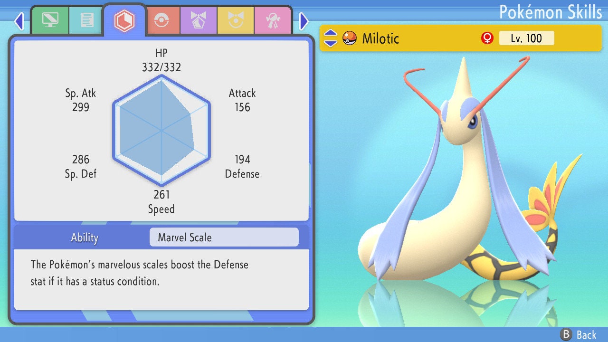The image size is (608, 342).
Task: Go to next tab with right arrow
Action: 304,21
